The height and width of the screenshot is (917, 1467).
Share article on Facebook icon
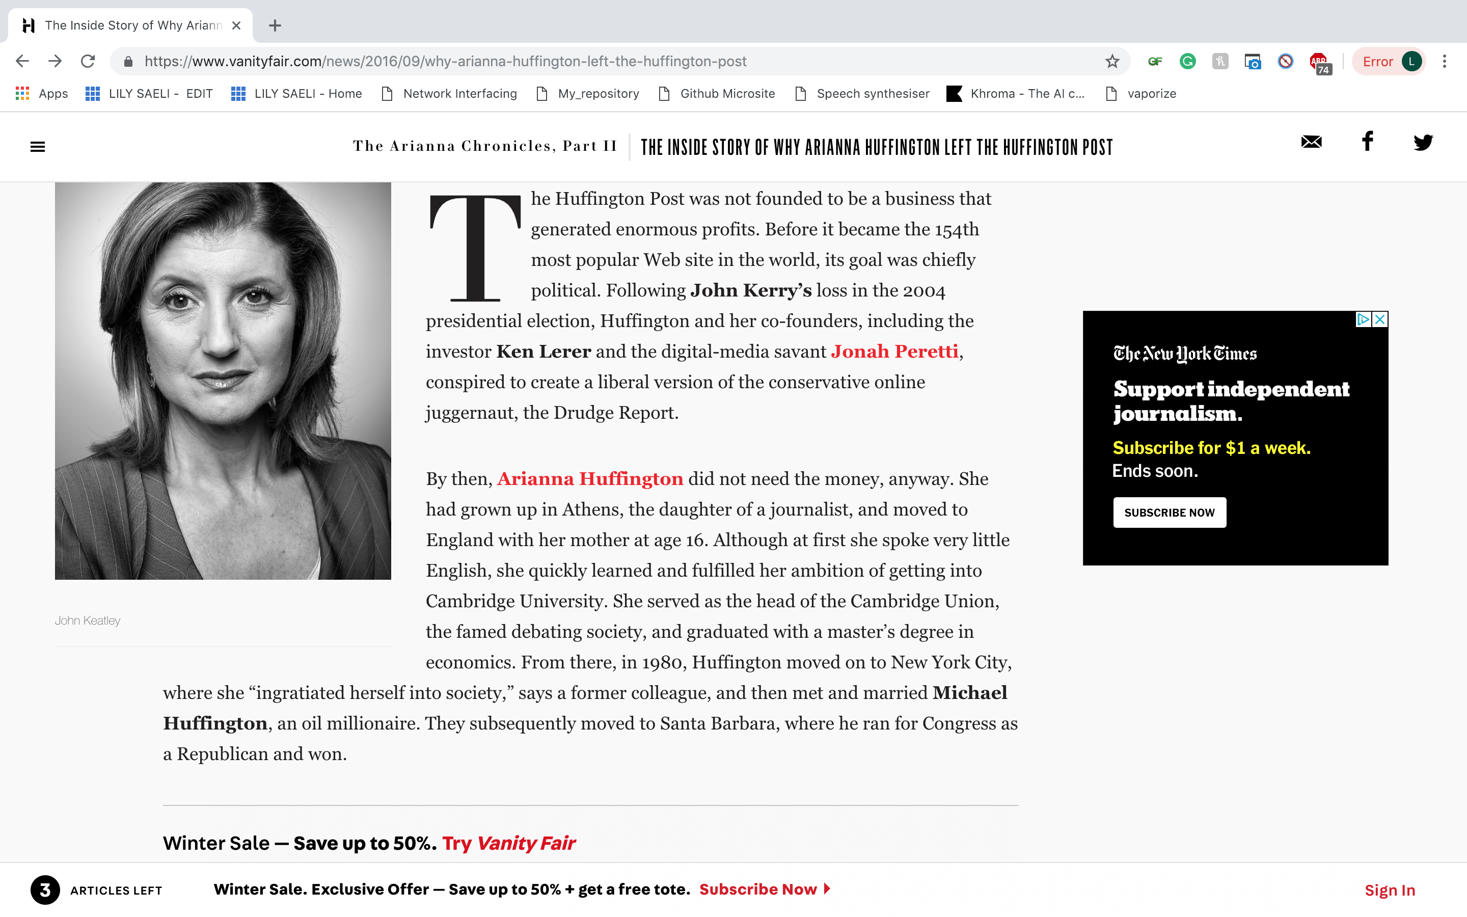tap(1368, 141)
